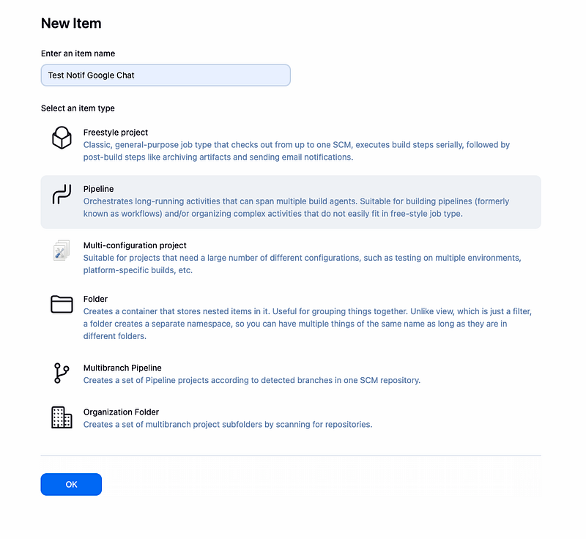
Task: Select the Organization Folder title
Action: [121, 412]
